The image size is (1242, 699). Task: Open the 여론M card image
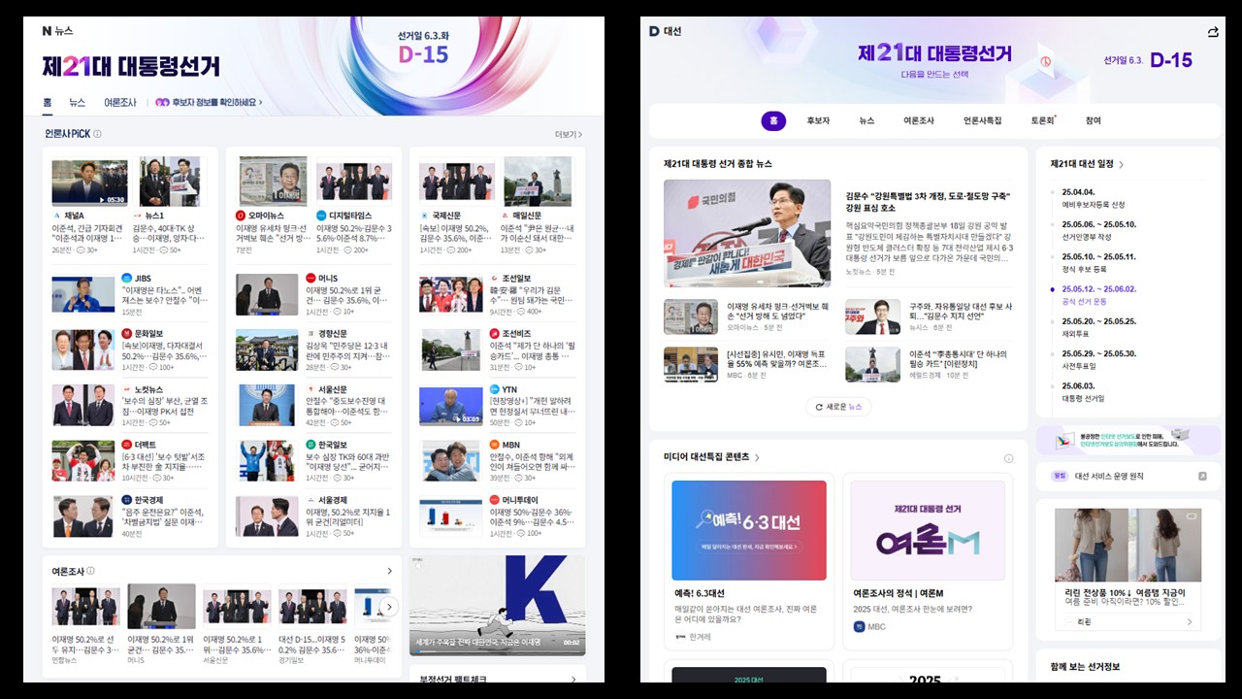point(928,531)
